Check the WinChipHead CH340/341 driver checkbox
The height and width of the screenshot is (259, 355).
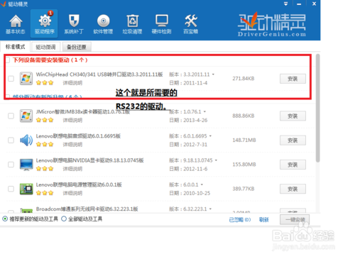pyautogui.click(x=11, y=79)
